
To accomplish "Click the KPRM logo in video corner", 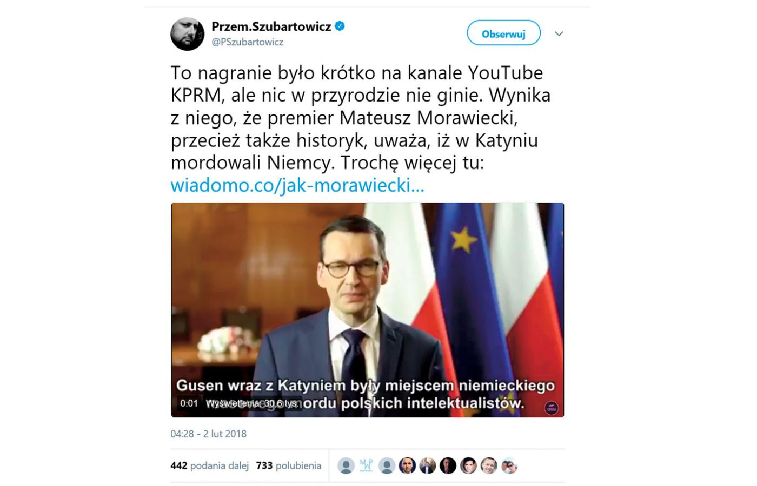I will tap(550, 408).
